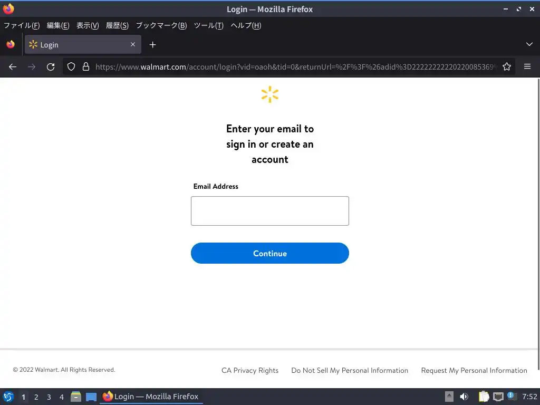This screenshot has width=540, height=405.
Task: Switch to workspace 1 in taskbar
Action: pos(23,397)
